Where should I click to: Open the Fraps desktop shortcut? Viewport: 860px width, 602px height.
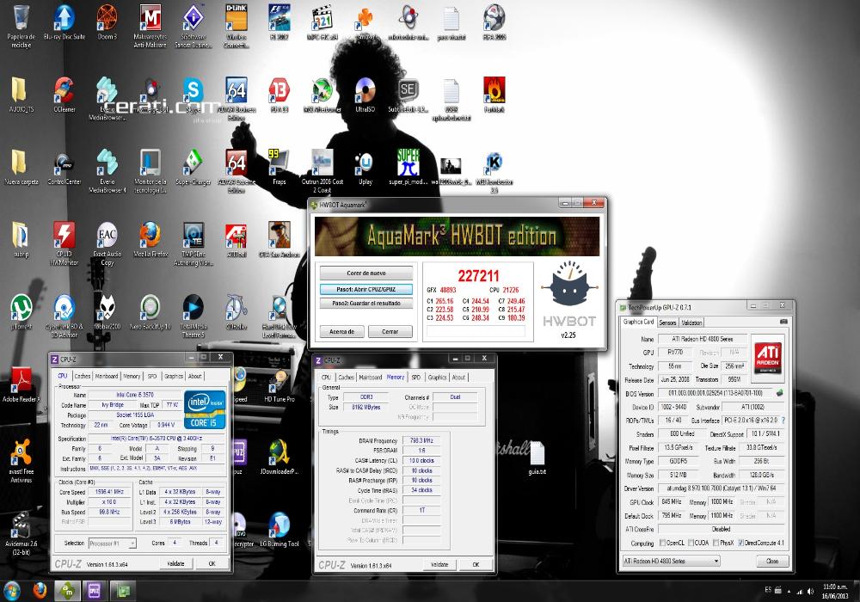[279, 167]
